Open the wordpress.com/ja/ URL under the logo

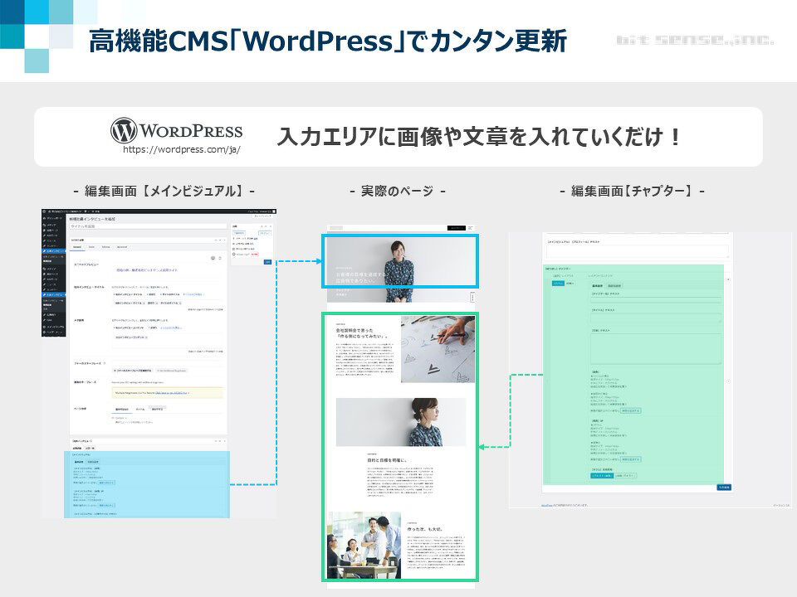tap(182, 150)
